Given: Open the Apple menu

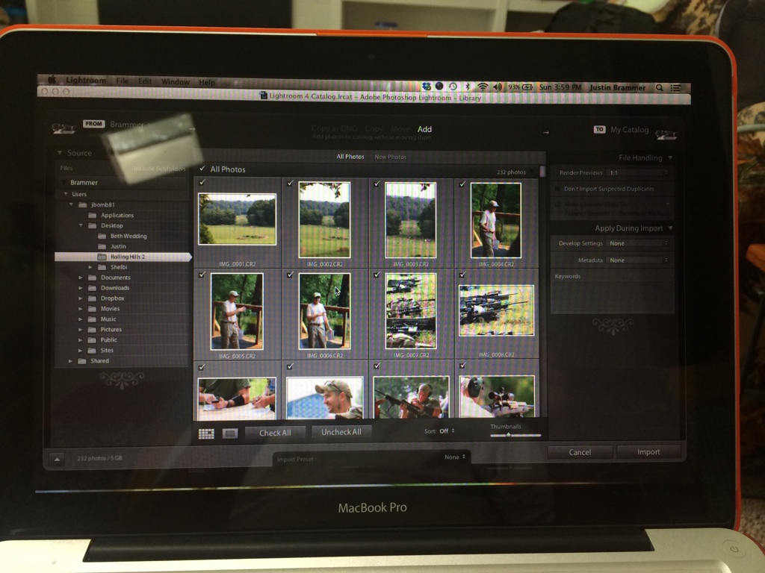Looking at the screenshot, I should (x=52, y=80).
